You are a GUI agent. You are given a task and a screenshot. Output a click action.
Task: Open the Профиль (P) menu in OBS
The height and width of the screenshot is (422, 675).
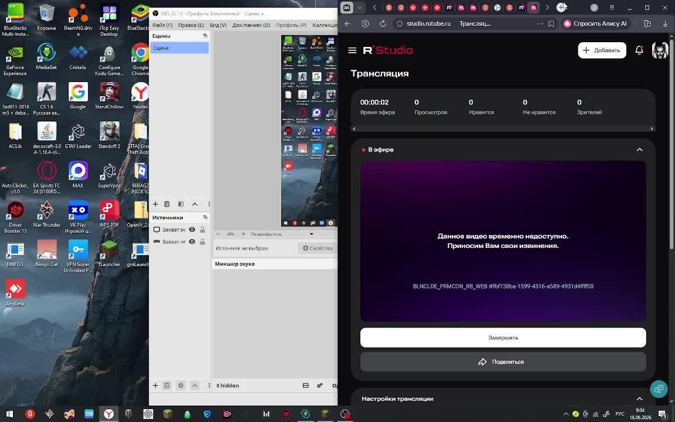pos(291,25)
